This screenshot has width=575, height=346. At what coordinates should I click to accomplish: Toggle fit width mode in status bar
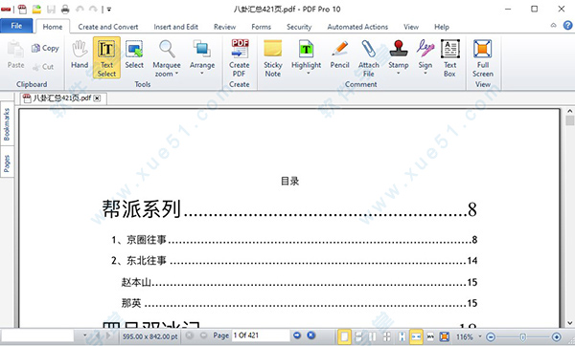coord(416,336)
